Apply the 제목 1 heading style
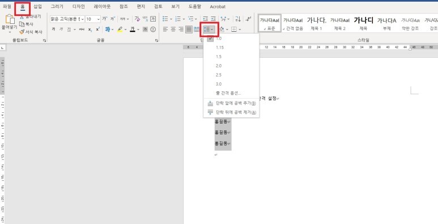Viewport: 438px width, 224px height. click(317, 23)
